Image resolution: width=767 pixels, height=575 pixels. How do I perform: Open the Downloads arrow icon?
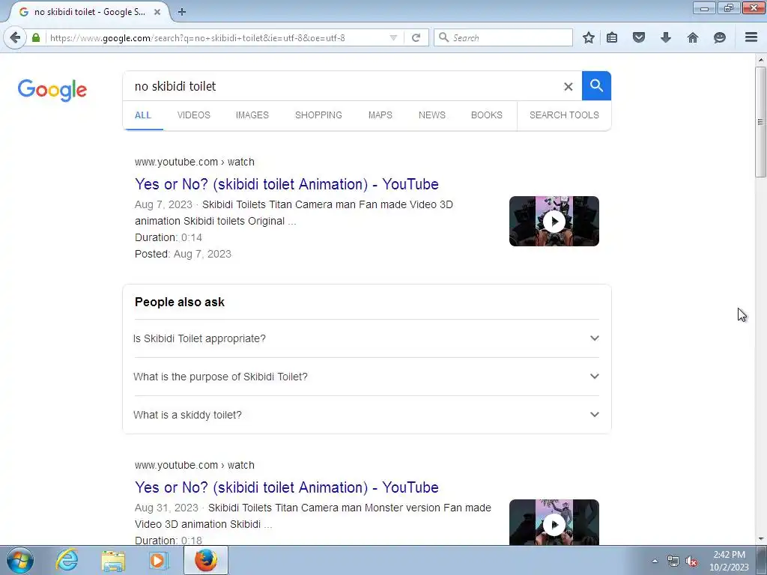tap(666, 37)
